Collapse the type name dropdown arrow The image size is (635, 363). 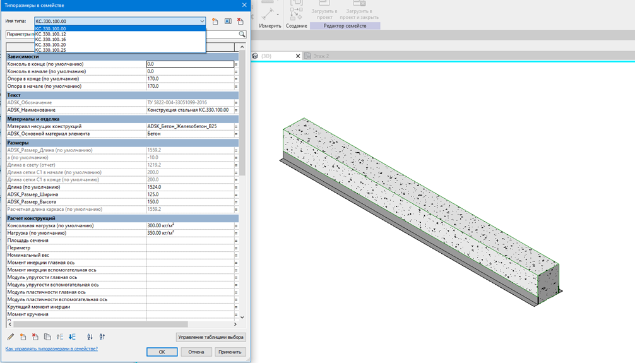click(202, 21)
